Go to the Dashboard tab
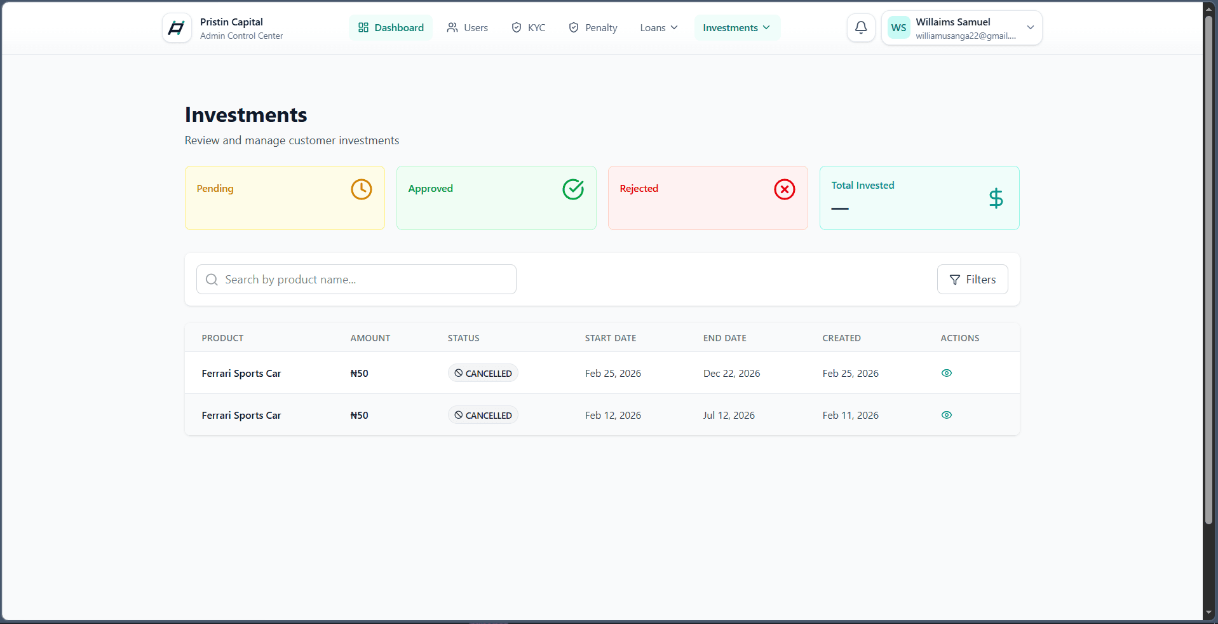Screen dimensions: 1218x624 (x=391, y=28)
